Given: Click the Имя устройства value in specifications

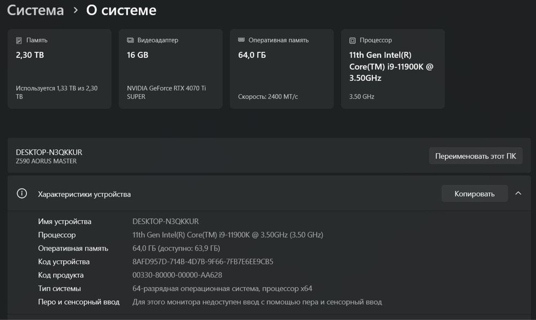Looking at the screenshot, I should click(x=166, y=222).
